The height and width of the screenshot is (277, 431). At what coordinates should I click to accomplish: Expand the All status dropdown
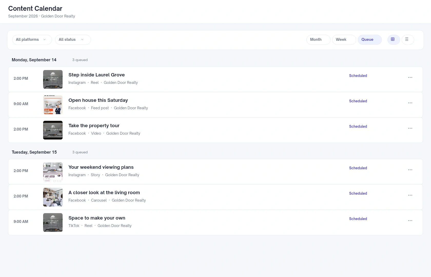point(73,39)
